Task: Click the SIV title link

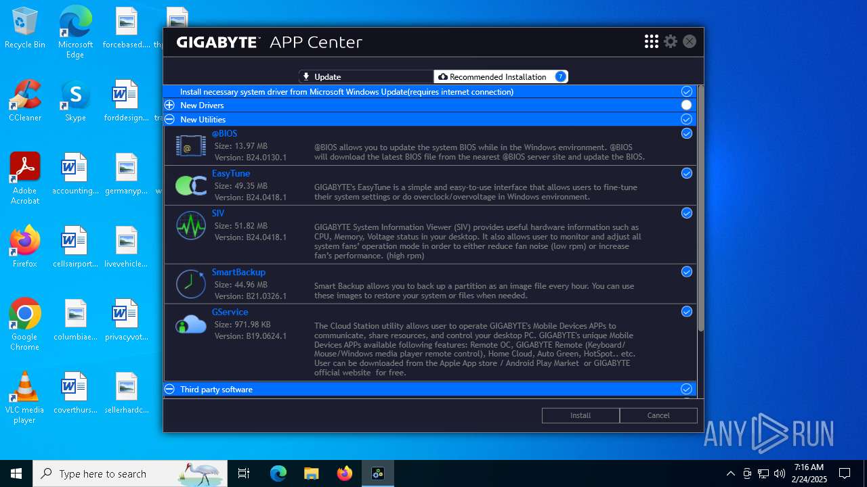Action: coord(218,214)
